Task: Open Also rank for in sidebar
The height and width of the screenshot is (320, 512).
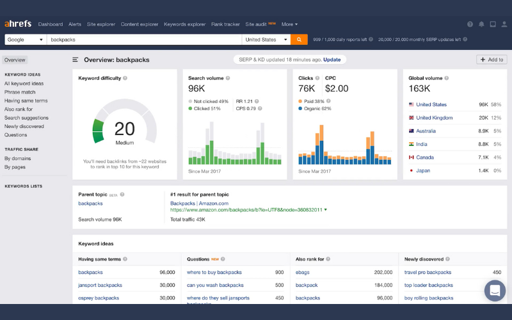Action: (19, 109)
